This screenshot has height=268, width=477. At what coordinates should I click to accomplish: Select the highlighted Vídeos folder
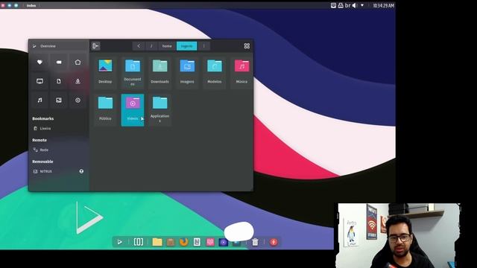tap(133, 109)
